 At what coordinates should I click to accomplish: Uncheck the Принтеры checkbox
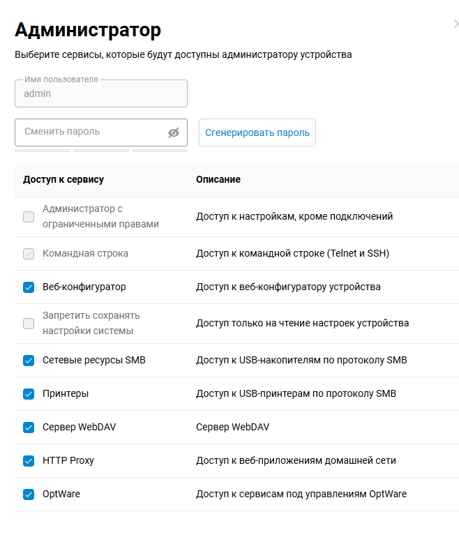point(29,394)
